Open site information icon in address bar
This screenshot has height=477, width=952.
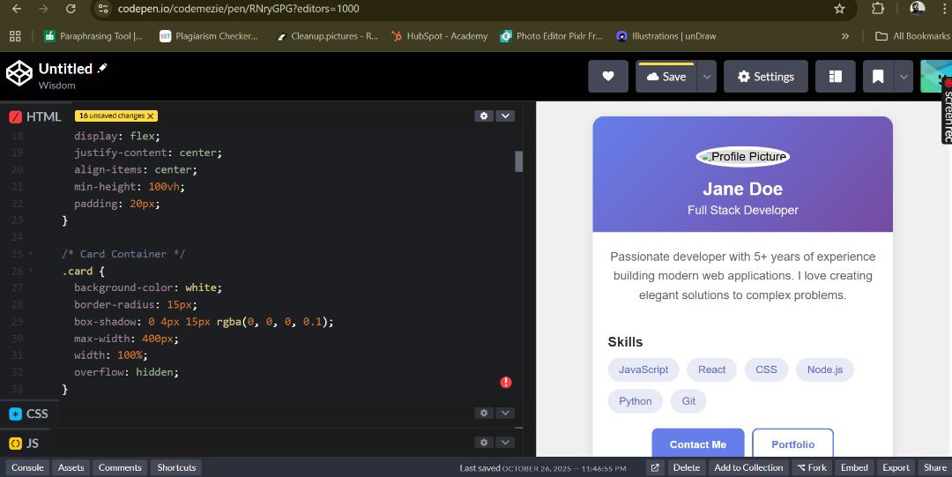pyautogui.click(x=104, y=9)
